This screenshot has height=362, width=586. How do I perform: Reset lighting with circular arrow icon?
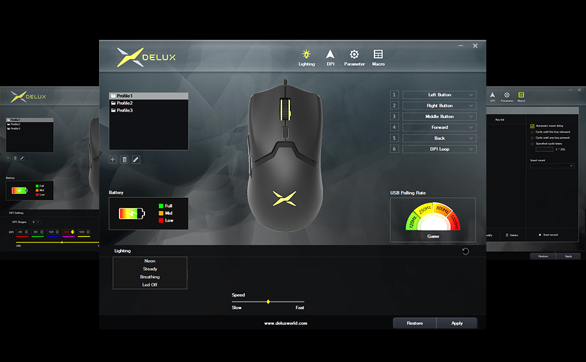pos(465,251)
